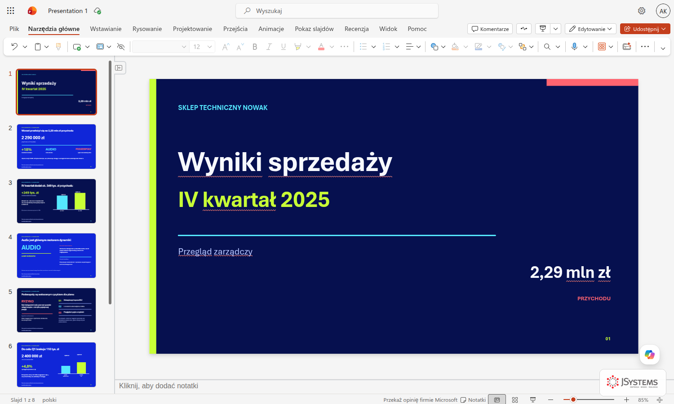Screen dimensions: 674x404
Task: Collapse the slide thumbnail pane
Action: pyautogui.click(x=119, y=68)
